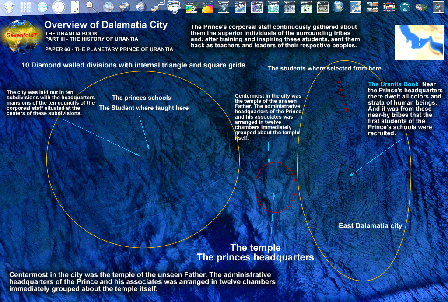Screen dimensions: 448x302
Task: Click 'PART III - THE HISTORY OF URANTIA' line
Action: (x=92, y=39)
